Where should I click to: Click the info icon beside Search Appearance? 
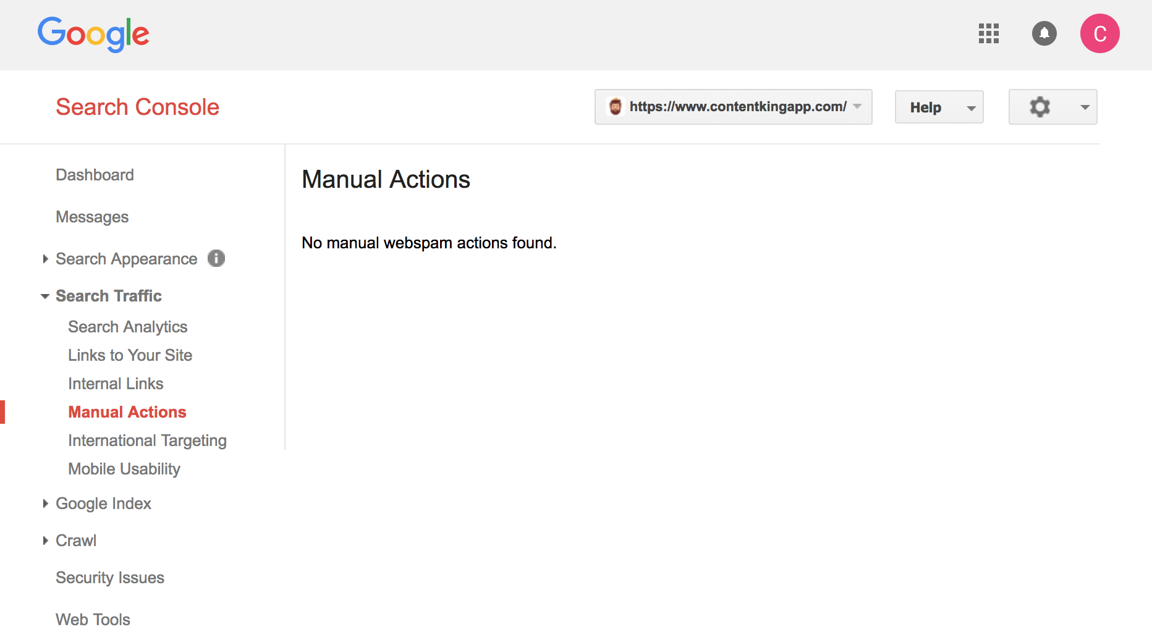[x=216, y=258]
